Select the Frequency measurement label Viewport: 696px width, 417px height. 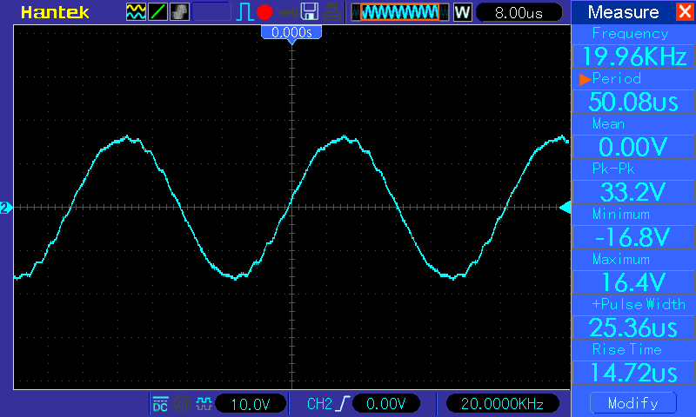click(x=630, y=34)
